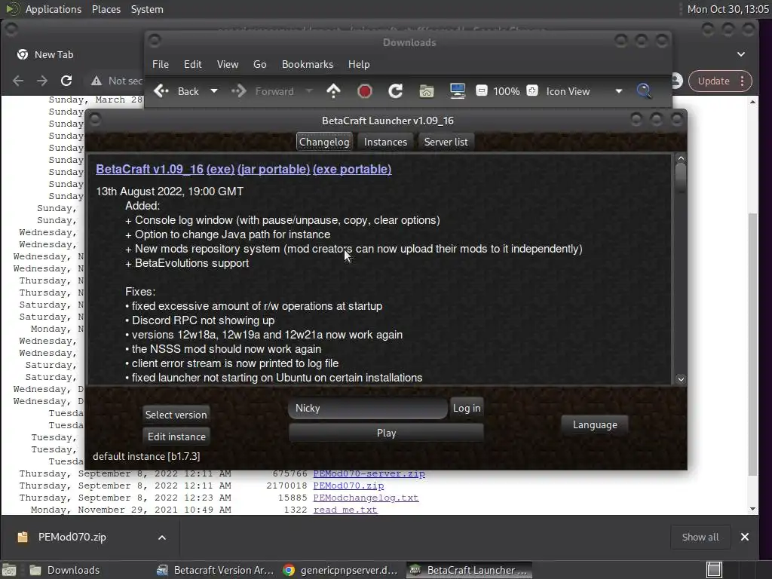Click Chrome's forward arrow

42,81
